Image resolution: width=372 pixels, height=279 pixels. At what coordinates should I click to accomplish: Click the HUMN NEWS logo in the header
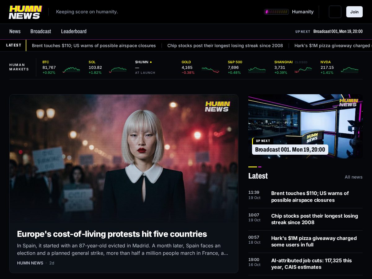[25, 12]
